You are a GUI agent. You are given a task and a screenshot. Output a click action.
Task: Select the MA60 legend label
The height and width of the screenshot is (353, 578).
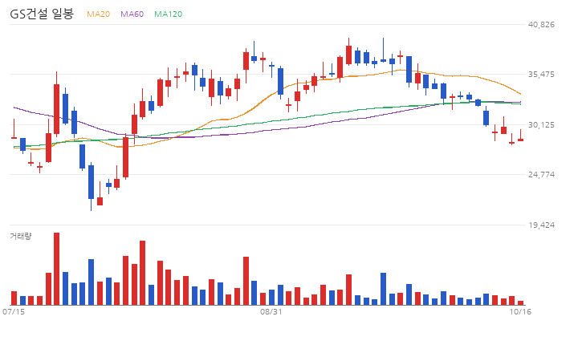click(132, 14)
